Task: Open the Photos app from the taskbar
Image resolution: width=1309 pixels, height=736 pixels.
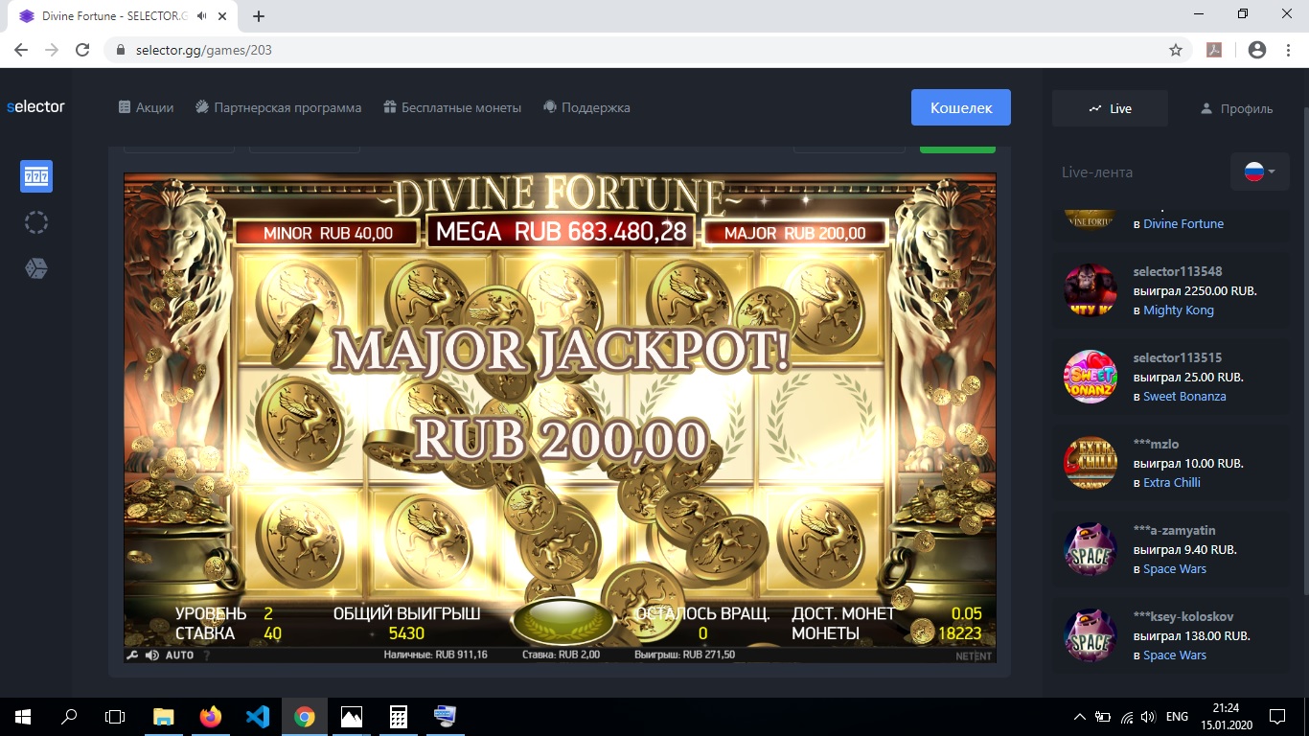Action: 352,716
